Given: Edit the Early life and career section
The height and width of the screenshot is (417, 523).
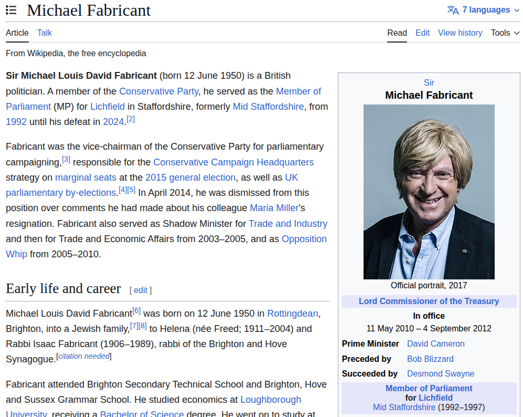Looking at the screenshot, I should [x=141, y=290].
